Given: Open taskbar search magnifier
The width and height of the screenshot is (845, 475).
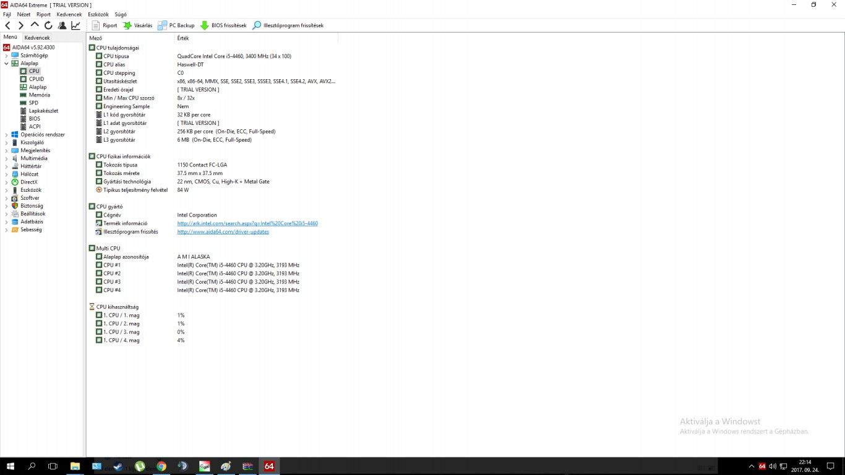Looking at the screenshot, I should click(x=32, y=466).
